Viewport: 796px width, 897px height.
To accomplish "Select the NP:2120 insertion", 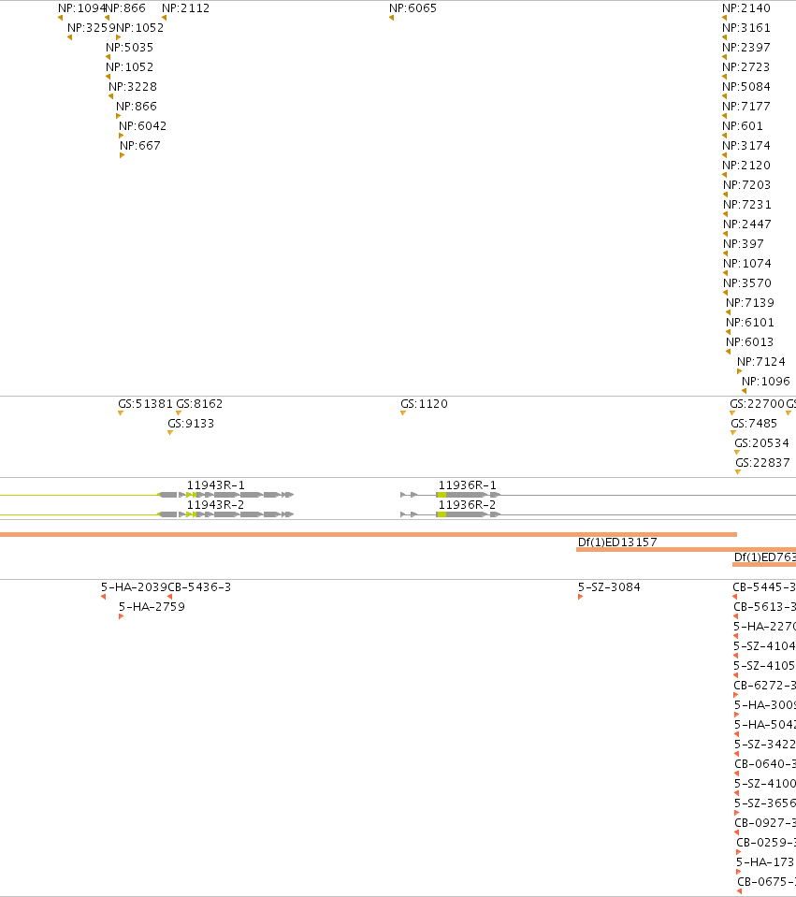I will [x=746, y=165].
